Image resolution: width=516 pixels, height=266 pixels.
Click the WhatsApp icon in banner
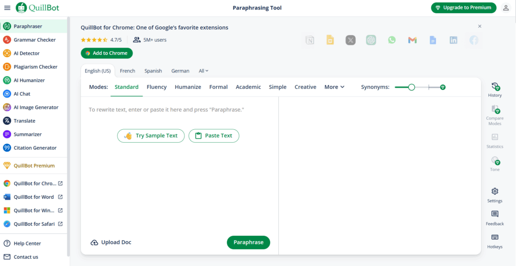(x=392, y=40)
